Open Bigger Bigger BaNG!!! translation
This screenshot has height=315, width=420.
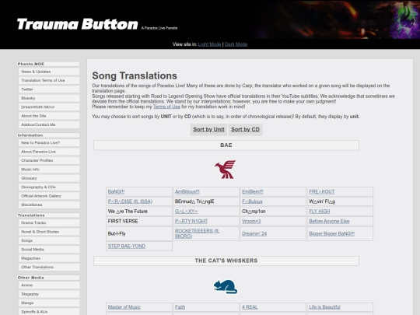click(x=331, y=233)
